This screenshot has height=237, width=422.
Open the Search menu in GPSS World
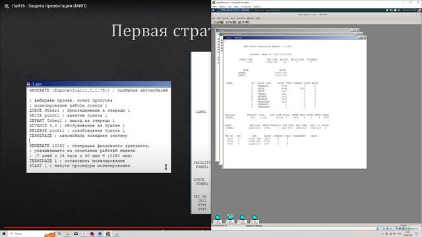[226, 18]
